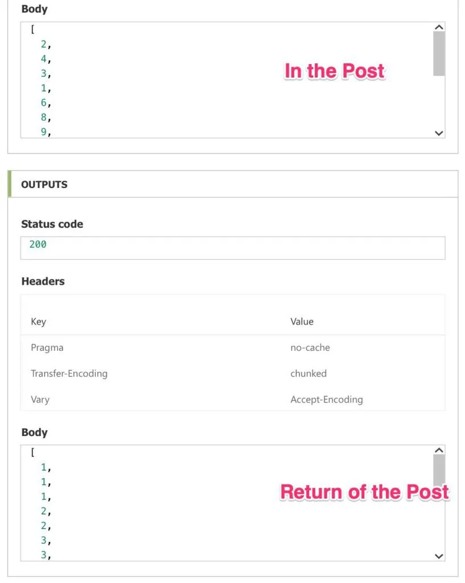Click the "Return of the Post" annotation text

364,492
